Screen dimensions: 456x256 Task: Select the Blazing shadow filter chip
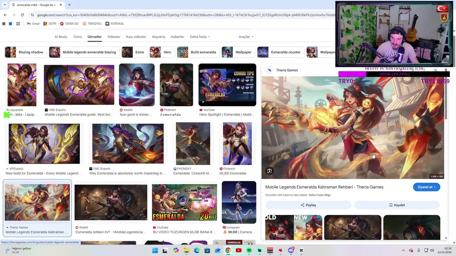click(x=25, y=52)
